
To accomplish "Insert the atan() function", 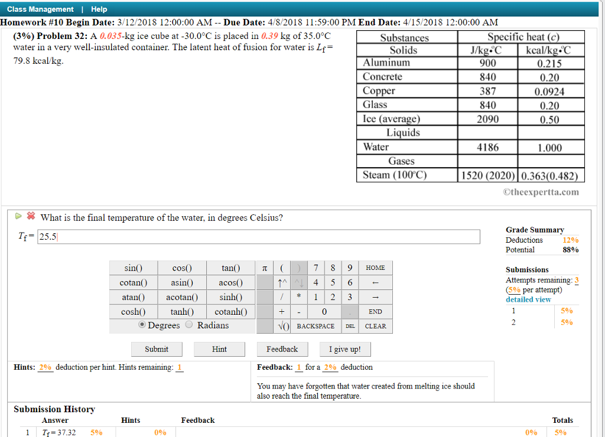I will pos(133,297).
